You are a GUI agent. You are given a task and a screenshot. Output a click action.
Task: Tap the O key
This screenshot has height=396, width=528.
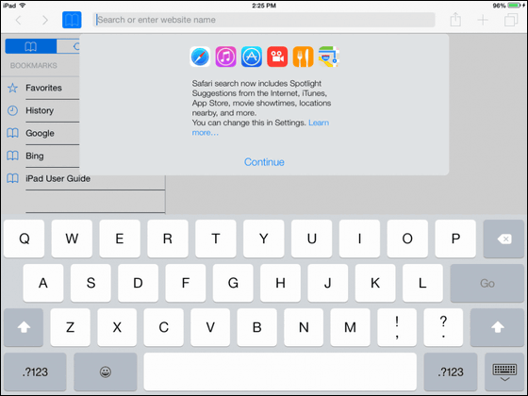tap(407, 239)
